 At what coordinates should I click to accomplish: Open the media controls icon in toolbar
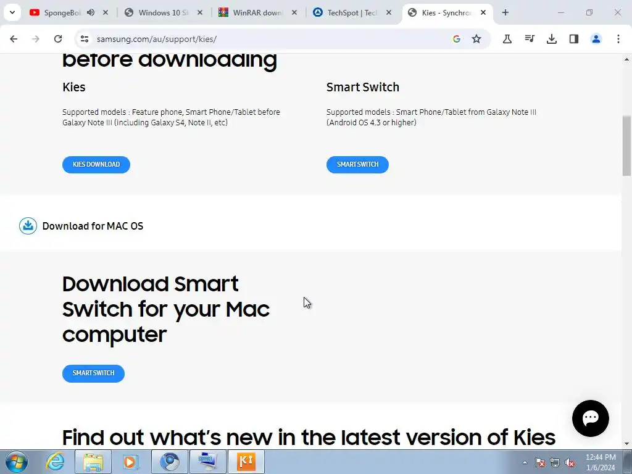[529, 39]
